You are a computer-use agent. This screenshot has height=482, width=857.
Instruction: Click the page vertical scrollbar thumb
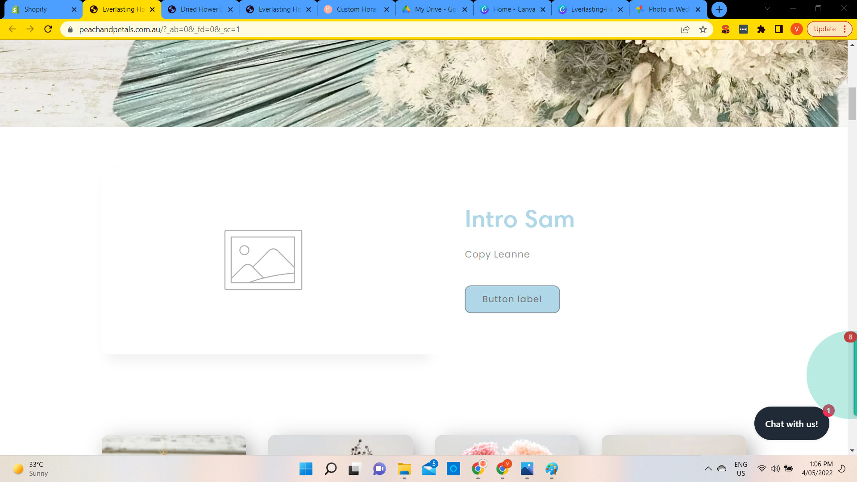tap(852, 104)
